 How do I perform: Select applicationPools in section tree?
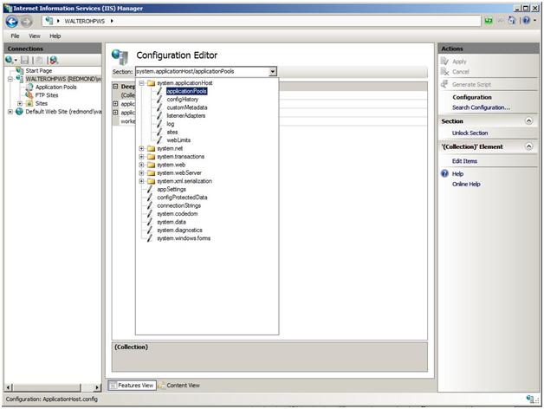(186, 91)
